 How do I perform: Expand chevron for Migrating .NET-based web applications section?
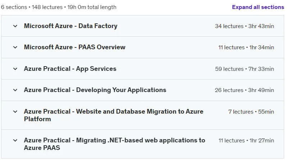click(x=15, y=141)
